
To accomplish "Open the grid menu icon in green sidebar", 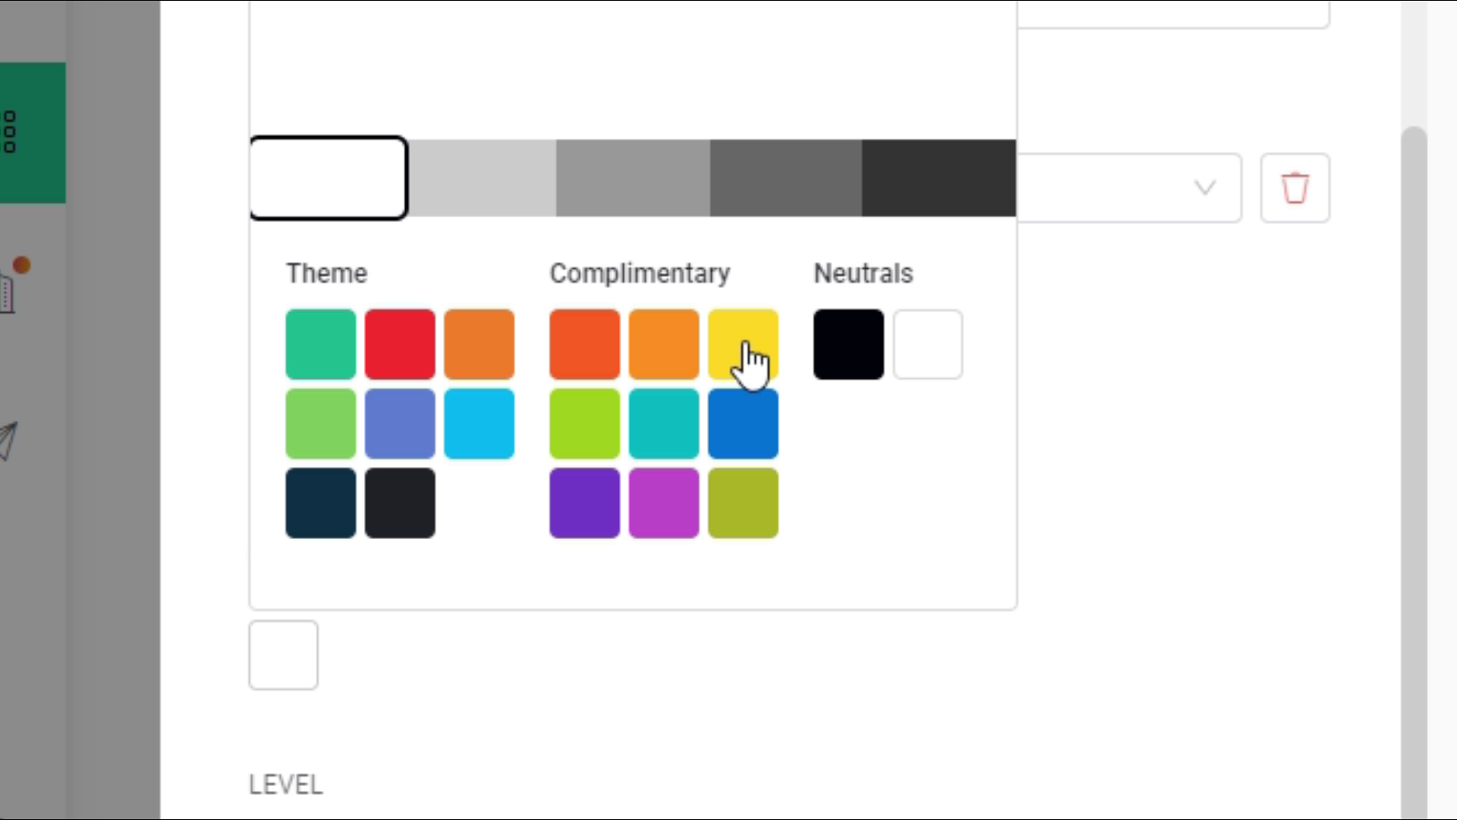I will pos(10,132).
